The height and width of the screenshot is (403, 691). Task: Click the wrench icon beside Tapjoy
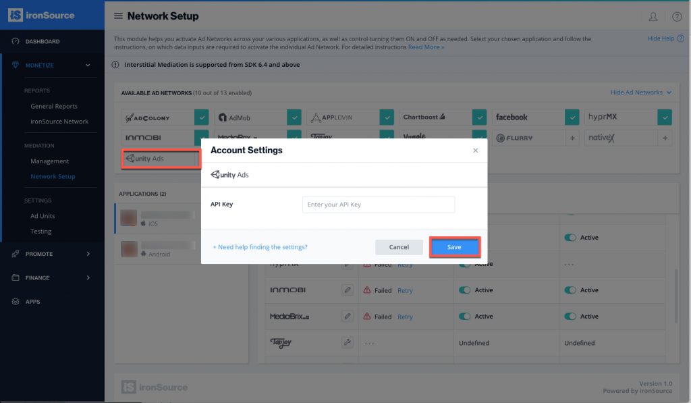[348, 342]
